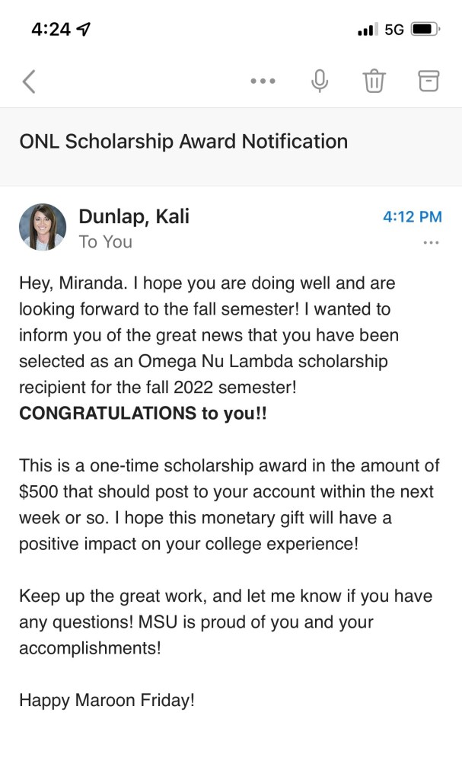Expand the "To You" recipient details
Image resolution: width=462 pixels, height=780 pixels.
click(105, 241)
